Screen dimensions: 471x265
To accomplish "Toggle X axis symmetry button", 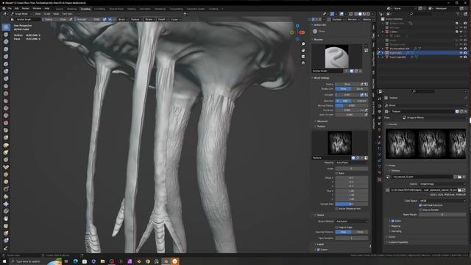I will click(x=314, y=19).
